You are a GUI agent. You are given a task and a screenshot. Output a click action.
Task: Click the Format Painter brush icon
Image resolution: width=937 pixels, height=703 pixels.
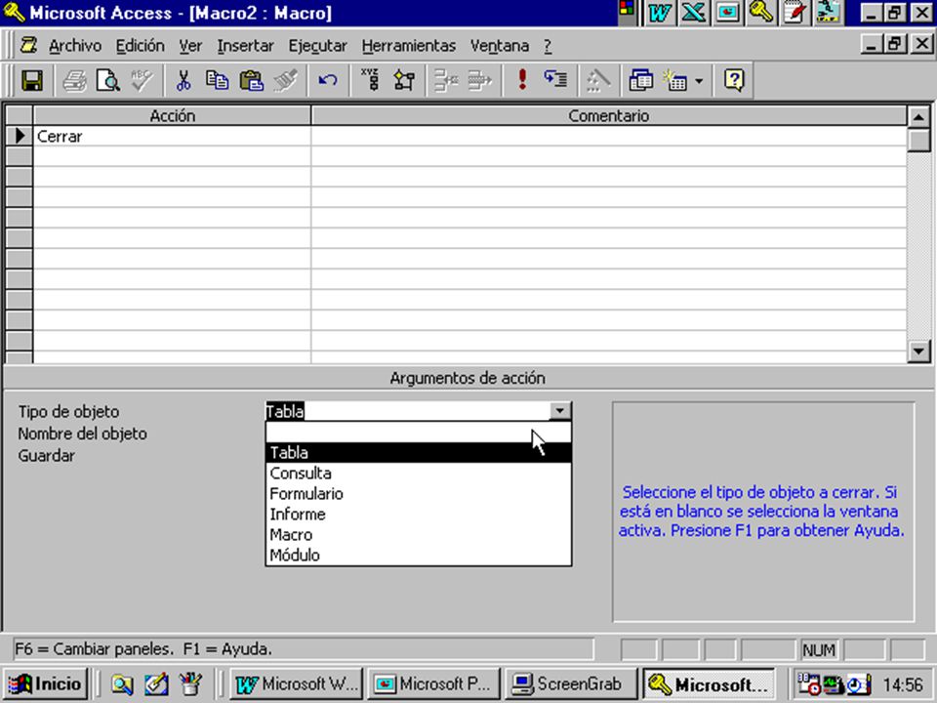(x=285, y=80)
